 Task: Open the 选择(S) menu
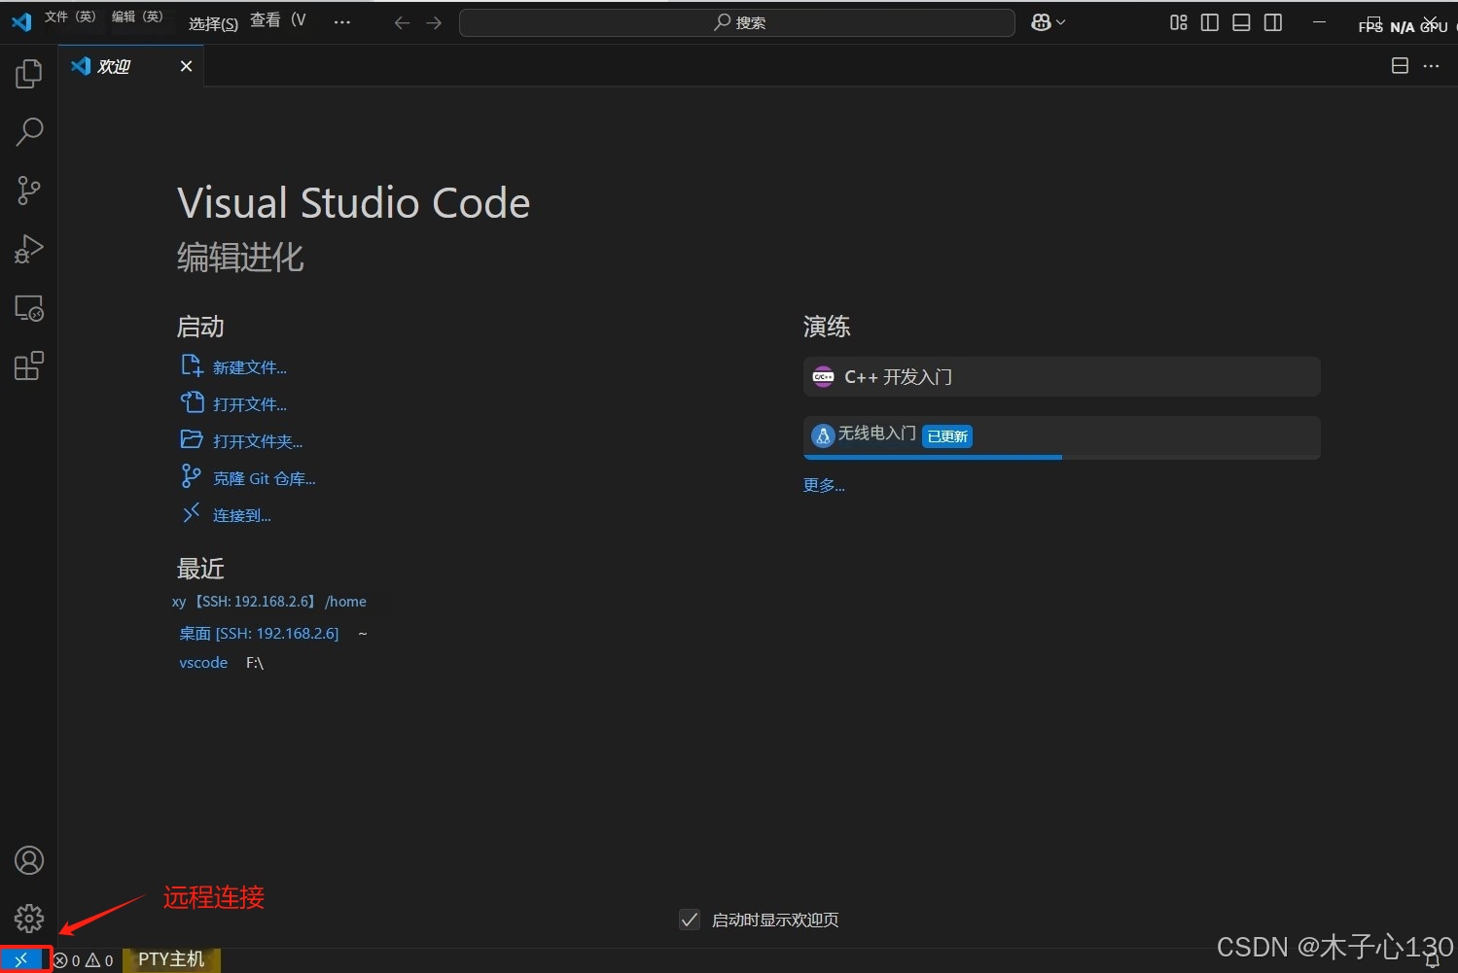tap(213, 23)
